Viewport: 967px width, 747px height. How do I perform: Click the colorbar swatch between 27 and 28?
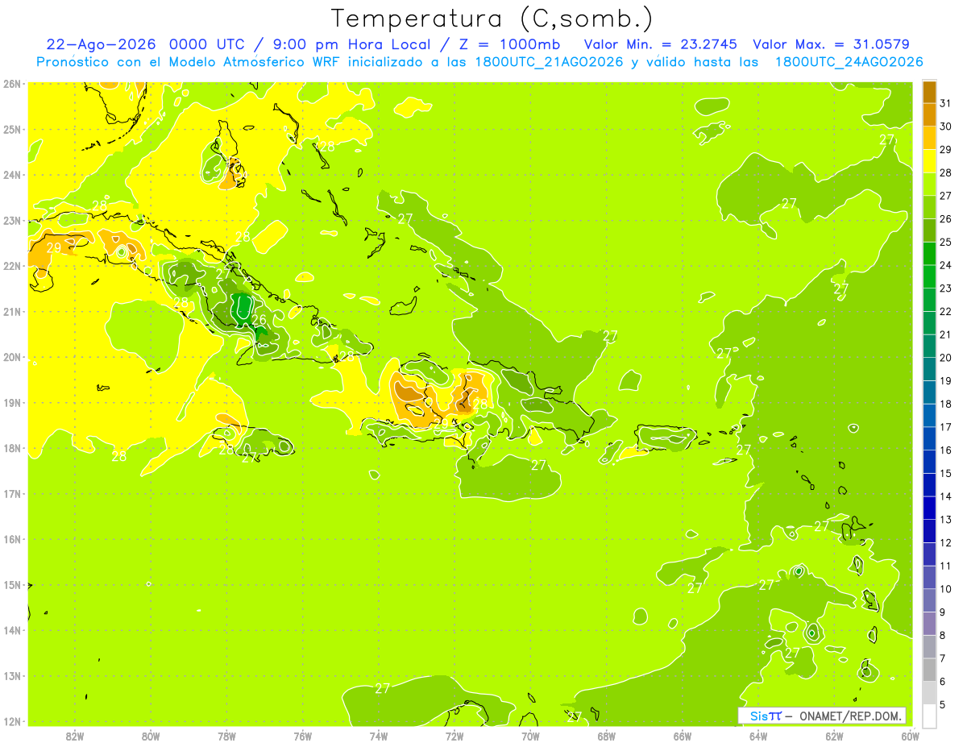[x=929, y=184]
